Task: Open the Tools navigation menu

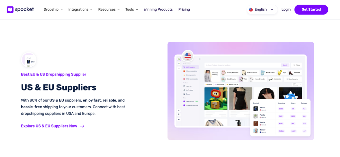Action: coord(131,10)
